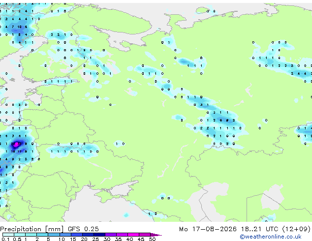Click the '10' value in northwest rain area

[x=19, y=27]
